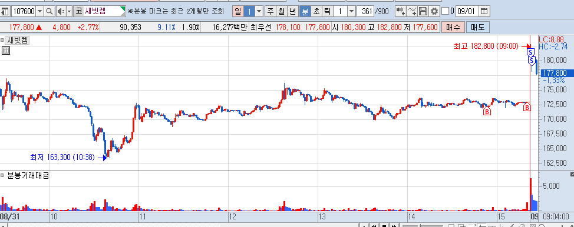Open the minute interval dropdown arrow
The width and height of the screenshot is (574, 227).
[351, 11]
